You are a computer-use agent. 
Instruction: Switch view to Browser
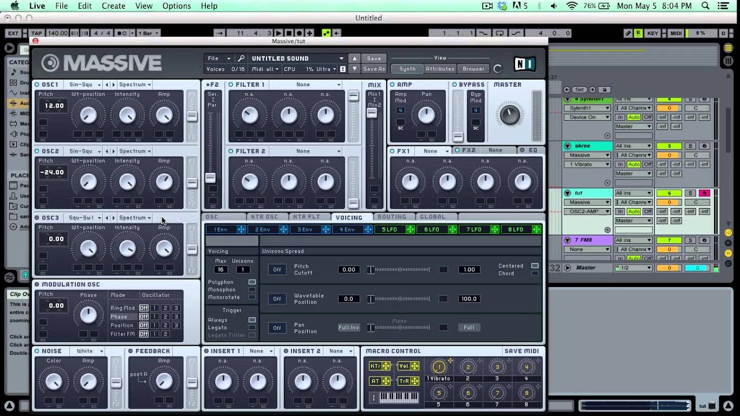tap(473, 69)
